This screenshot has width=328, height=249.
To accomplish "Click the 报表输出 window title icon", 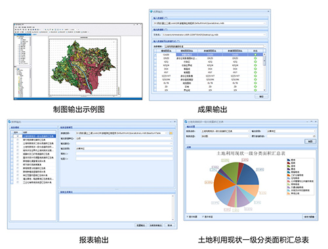I will [9, 122].
